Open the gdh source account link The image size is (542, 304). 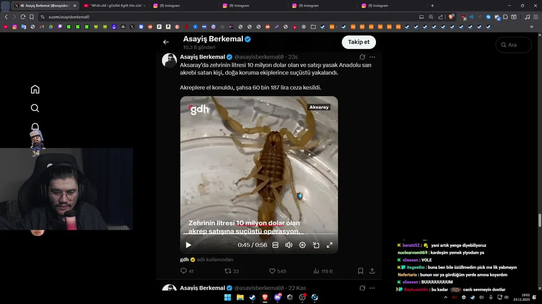point(184,260)
